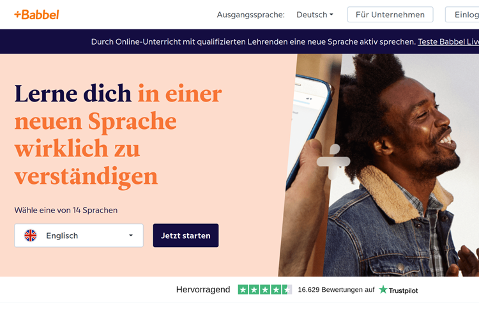This screenshot has width=479, height=316.
Task: Click the caret arrow next to Deutsch
Action: tap(331, 15)
